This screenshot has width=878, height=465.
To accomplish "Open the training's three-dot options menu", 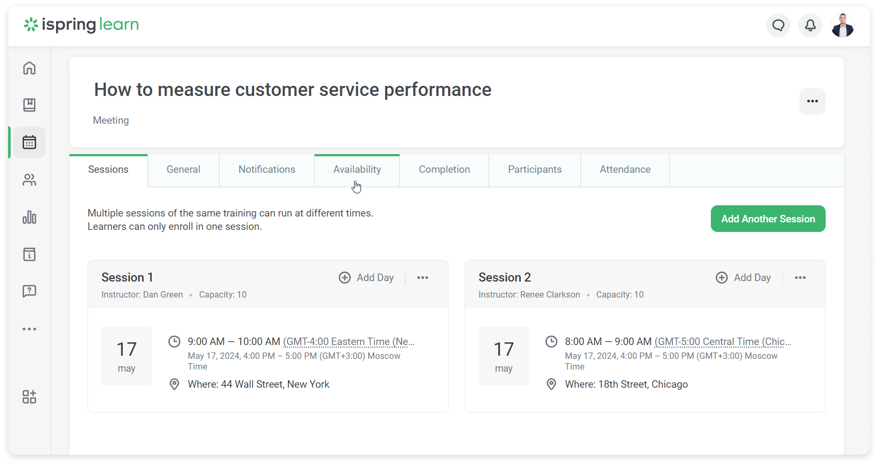I will [812, 101].
